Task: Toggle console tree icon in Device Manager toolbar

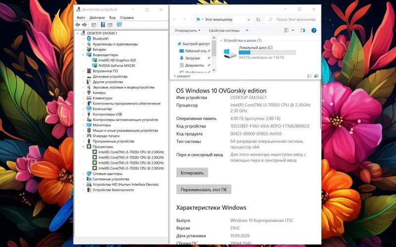Action: 94,25
